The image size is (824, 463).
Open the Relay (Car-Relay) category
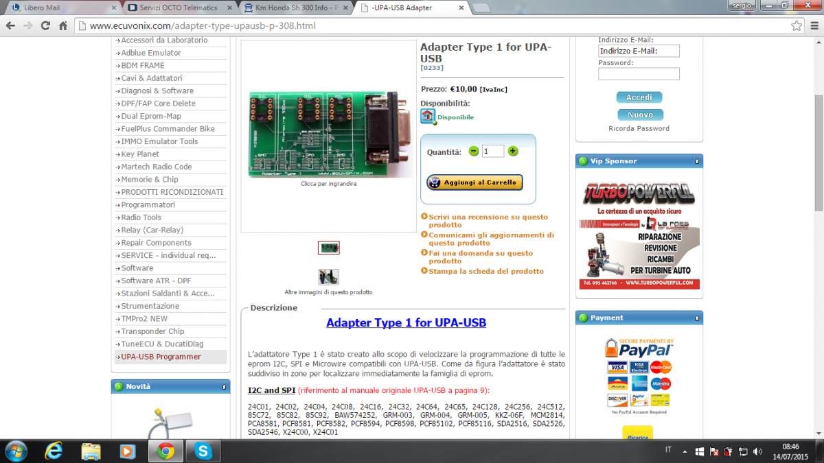pyautogui.click(x=152, y=230)
